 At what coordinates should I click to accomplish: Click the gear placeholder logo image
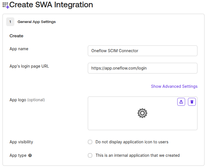coord(142,113)
